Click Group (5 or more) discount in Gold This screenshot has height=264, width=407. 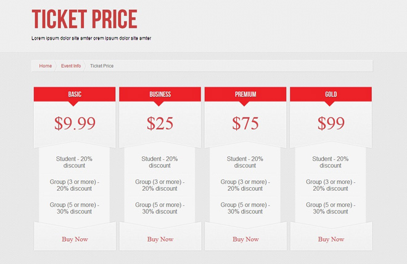point(331,208)
